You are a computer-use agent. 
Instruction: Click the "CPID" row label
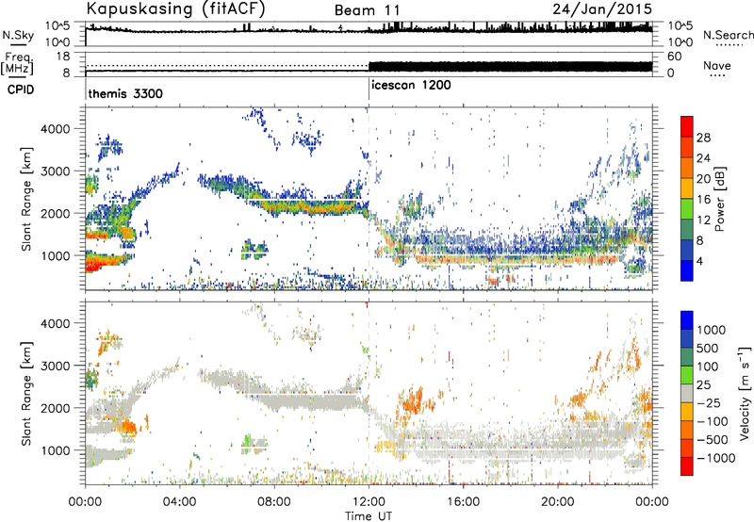coord(21,90)
